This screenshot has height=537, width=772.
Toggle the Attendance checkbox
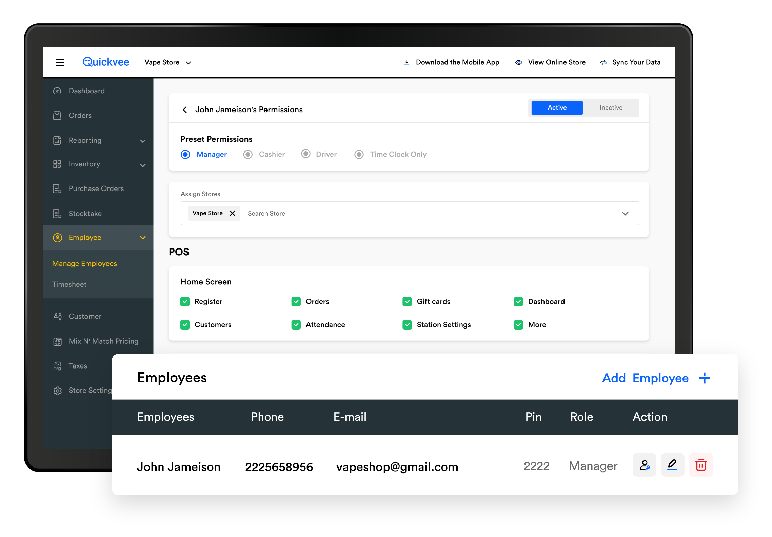[x=296, y=325]
